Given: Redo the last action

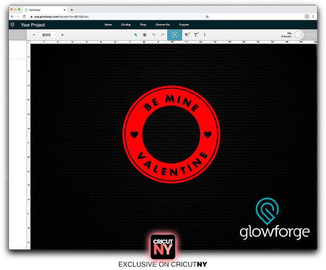Looking at the screenshot, I should (163, 35).
